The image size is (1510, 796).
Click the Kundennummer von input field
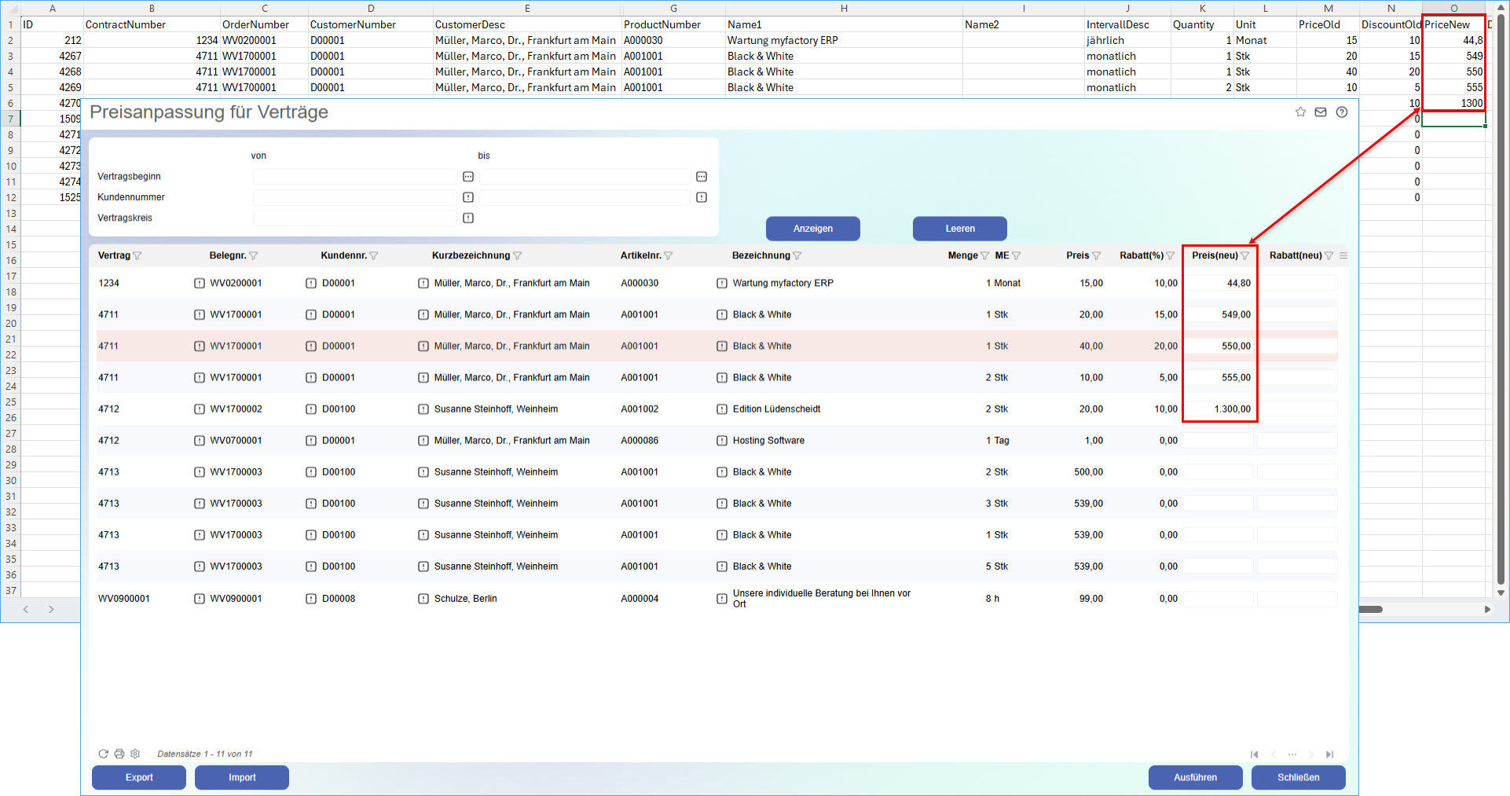click(354, 197)
